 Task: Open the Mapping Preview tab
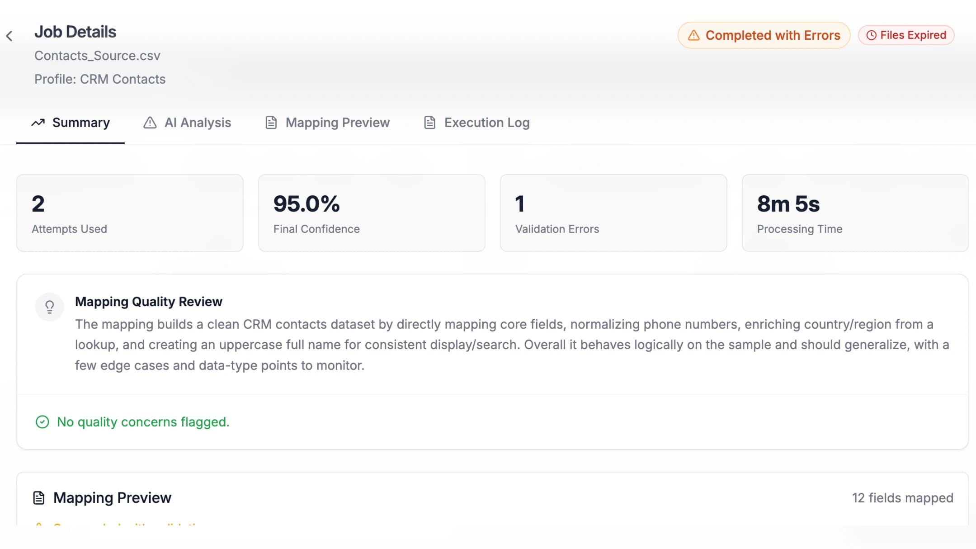327,123
